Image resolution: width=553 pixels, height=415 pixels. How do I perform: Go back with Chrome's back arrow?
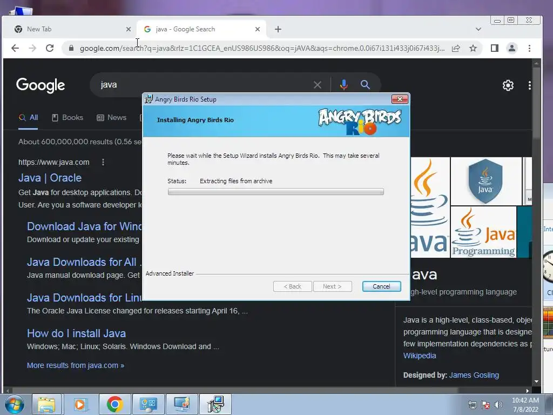pyautogui.click(x=15, y=48)
